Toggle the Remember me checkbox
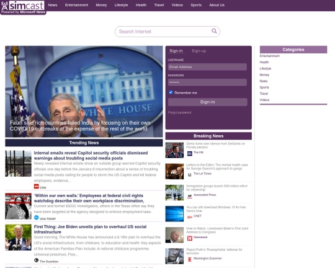335x268 pixels. (x=171, y=92)
